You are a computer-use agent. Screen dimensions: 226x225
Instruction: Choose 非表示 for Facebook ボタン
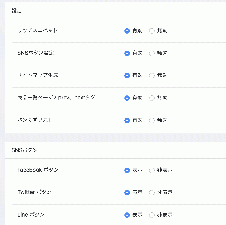152,170
